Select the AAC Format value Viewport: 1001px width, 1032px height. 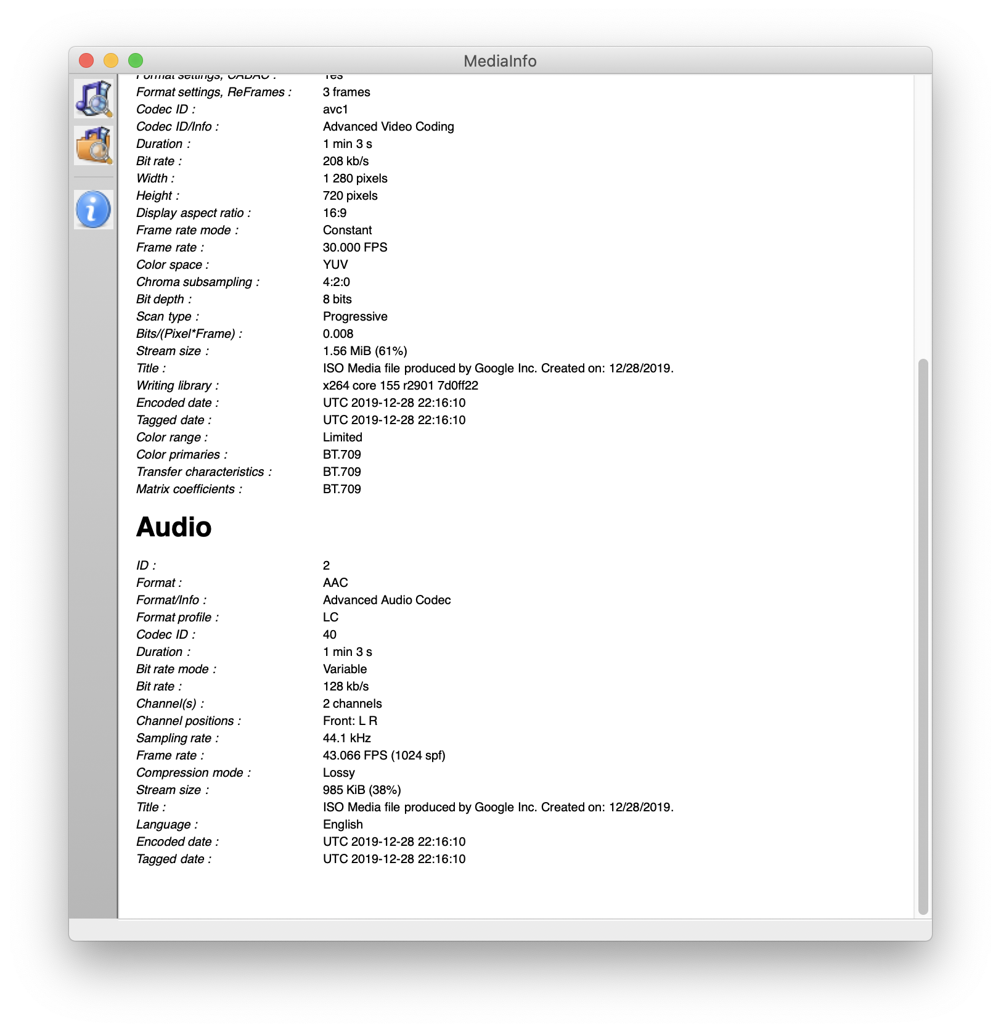coord(335,582)
